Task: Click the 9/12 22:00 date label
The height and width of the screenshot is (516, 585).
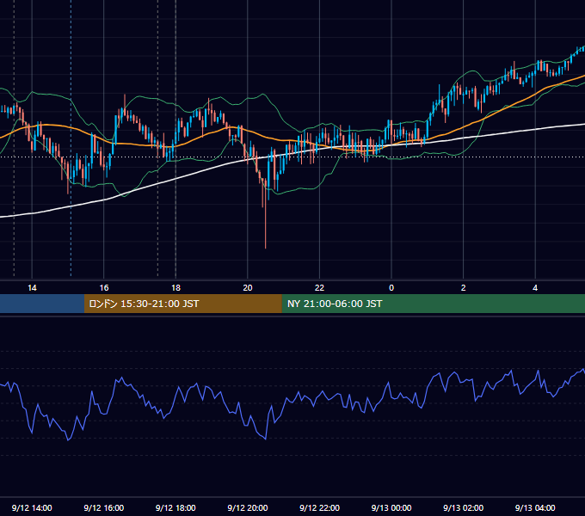Action: [319, 507]
